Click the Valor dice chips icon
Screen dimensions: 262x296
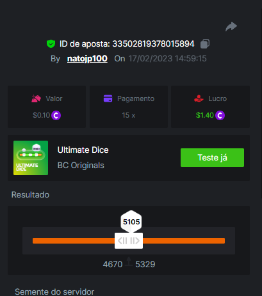coord(36,98)
